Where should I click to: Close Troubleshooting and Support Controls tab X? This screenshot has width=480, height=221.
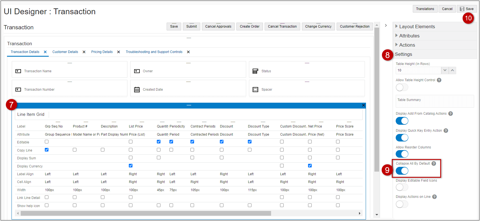(188, 52)
